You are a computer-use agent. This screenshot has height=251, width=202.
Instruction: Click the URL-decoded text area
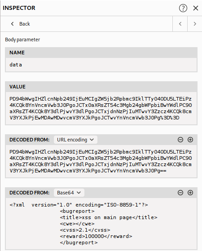[x=101, y=161]
